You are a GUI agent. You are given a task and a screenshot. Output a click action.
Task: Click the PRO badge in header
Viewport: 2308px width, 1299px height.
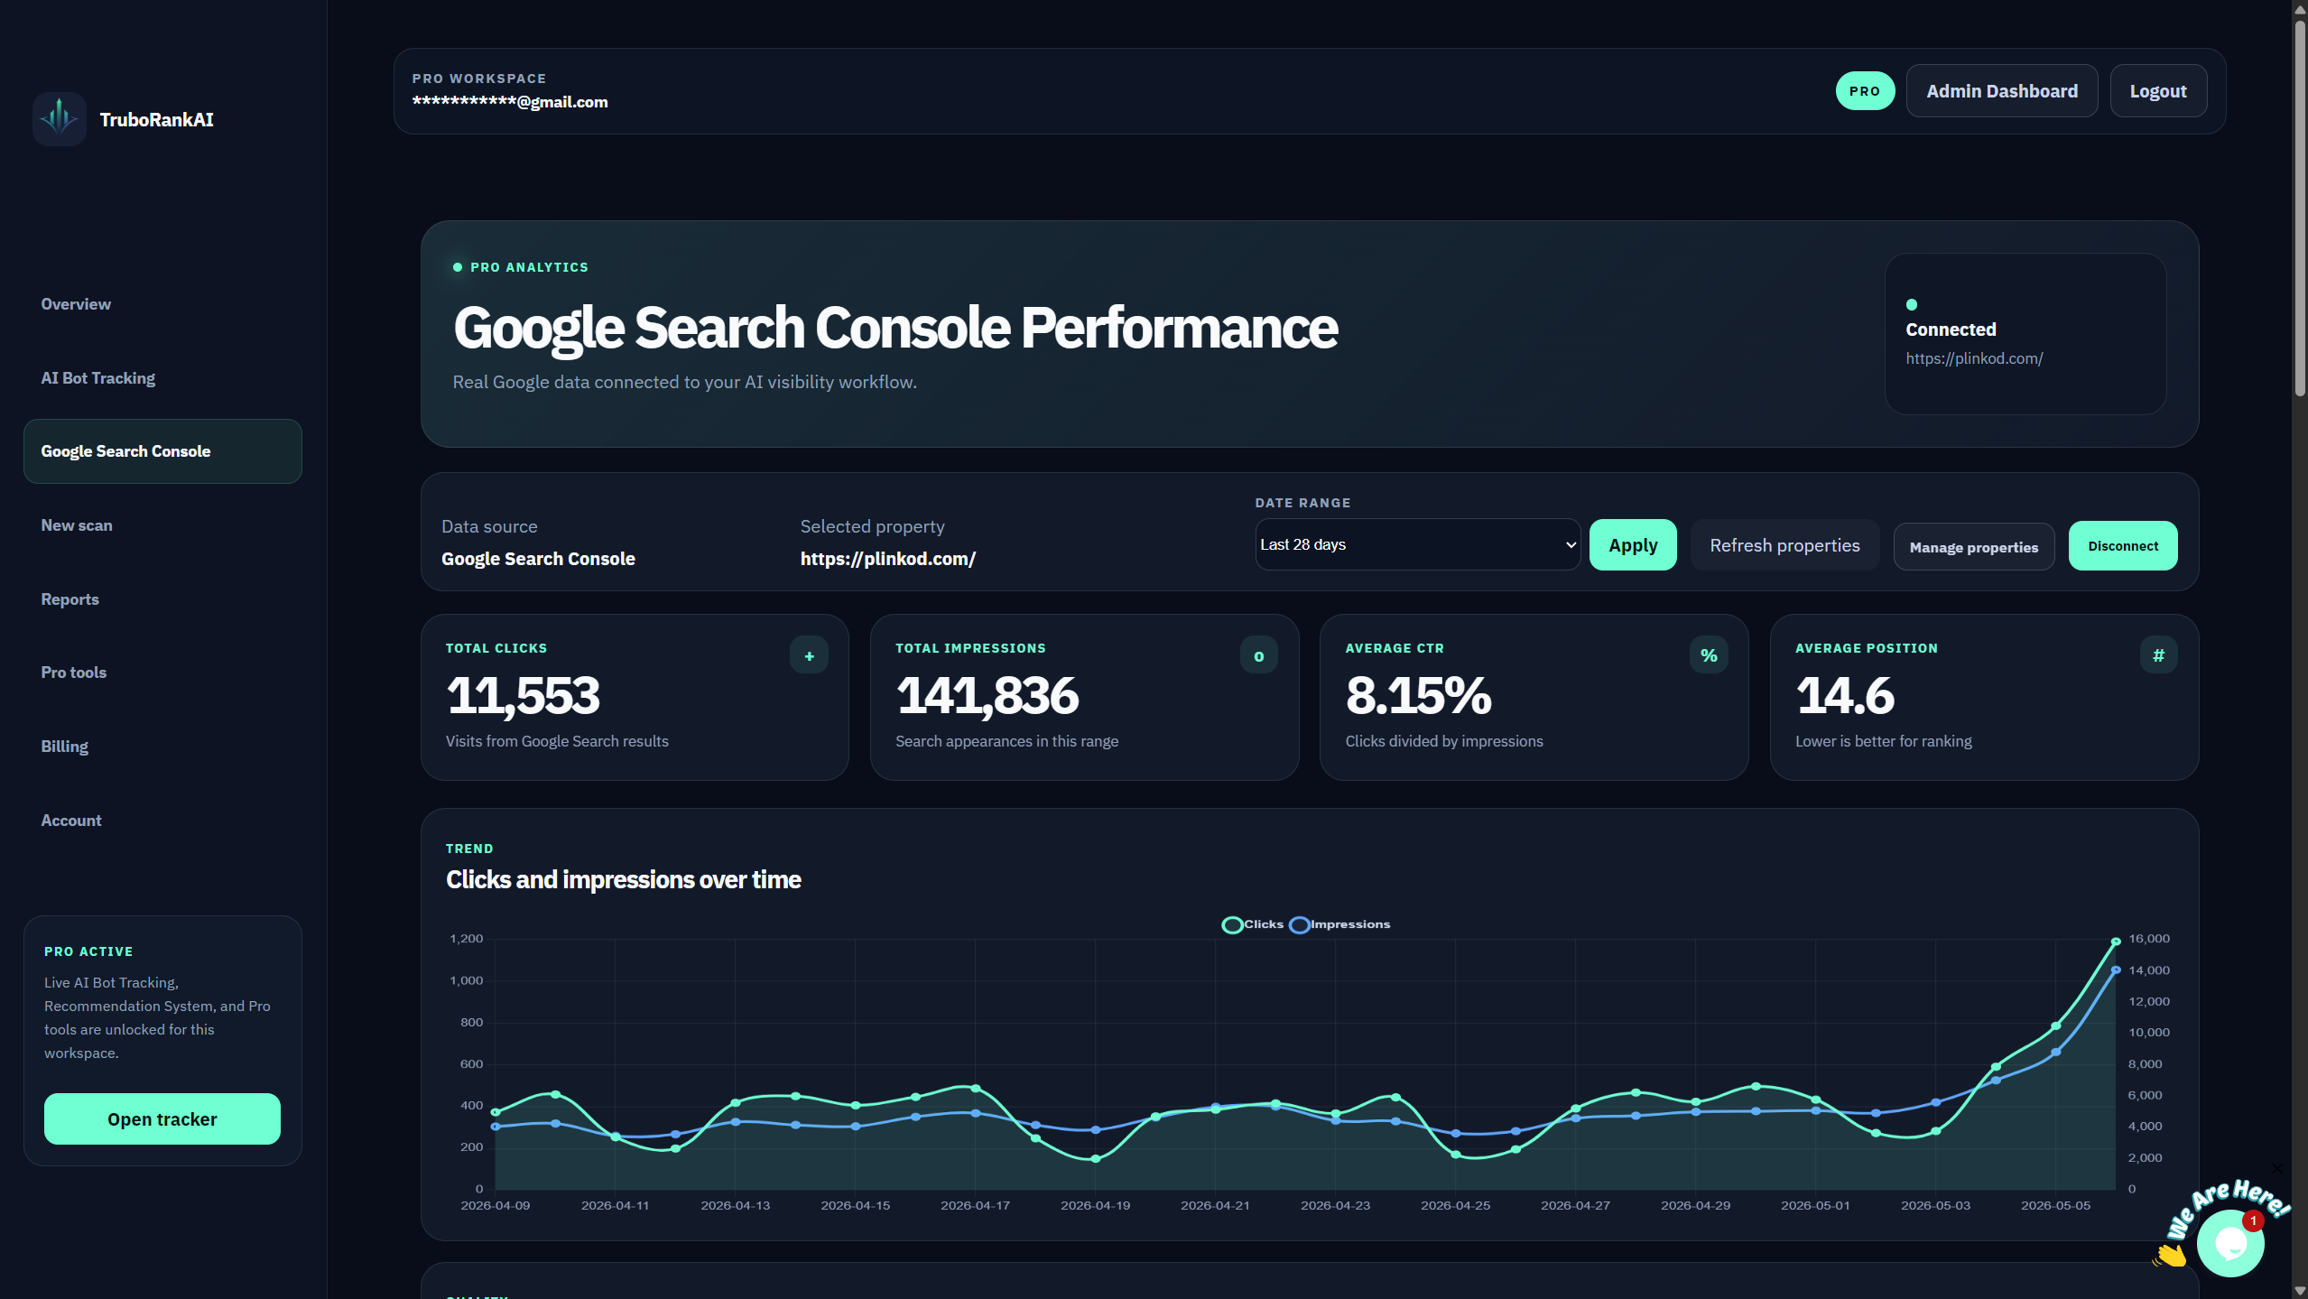[x=1865, y=91]
